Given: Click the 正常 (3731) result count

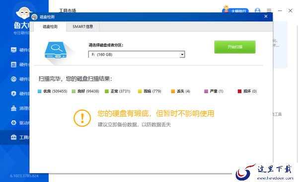Looking at the screenshot, I should [121, 91].
